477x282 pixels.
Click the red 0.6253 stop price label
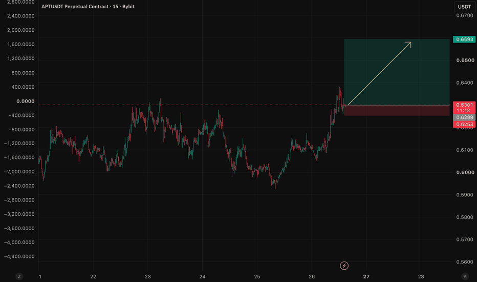pyautogui.click(x=464, y=125)
